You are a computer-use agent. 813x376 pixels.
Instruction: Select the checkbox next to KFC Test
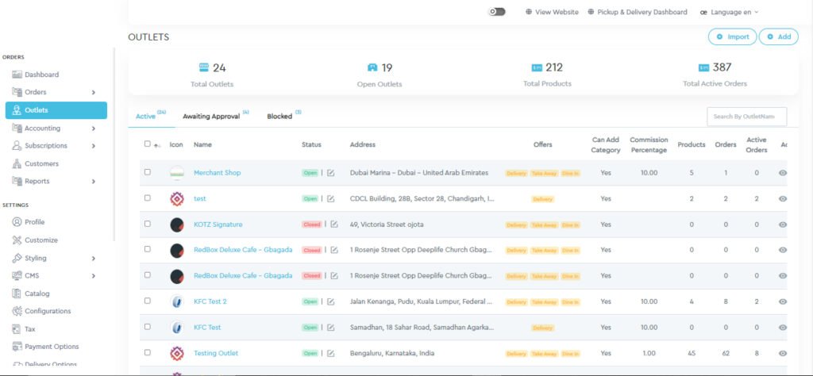(x=148, y=327)
